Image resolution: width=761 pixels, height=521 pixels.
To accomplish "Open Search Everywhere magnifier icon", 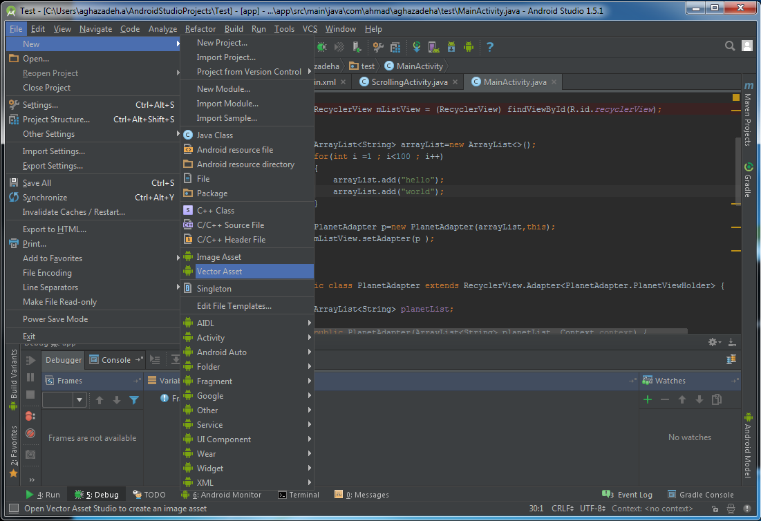I will pos(730,46).
